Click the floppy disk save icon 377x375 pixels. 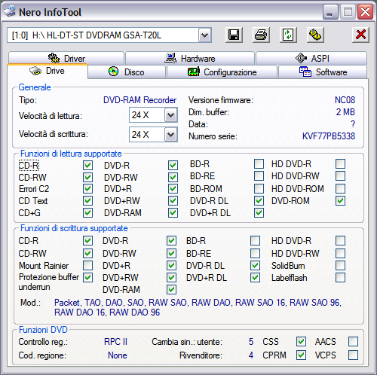tap(234, 35)
